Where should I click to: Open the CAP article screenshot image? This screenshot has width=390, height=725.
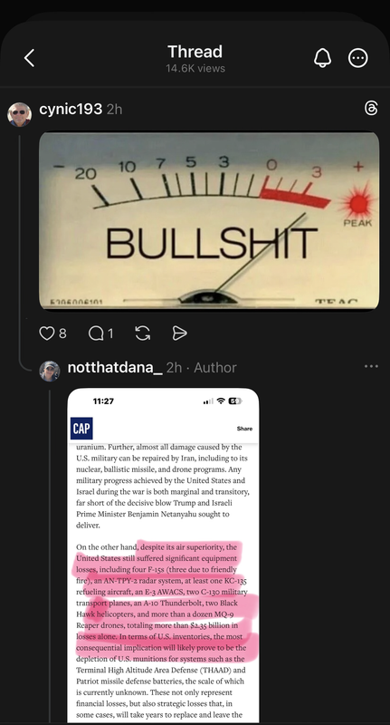point(163,555)
